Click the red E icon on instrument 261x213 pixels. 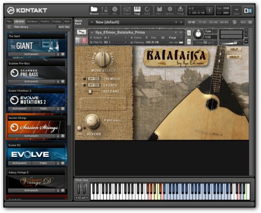tap(85, 41)
